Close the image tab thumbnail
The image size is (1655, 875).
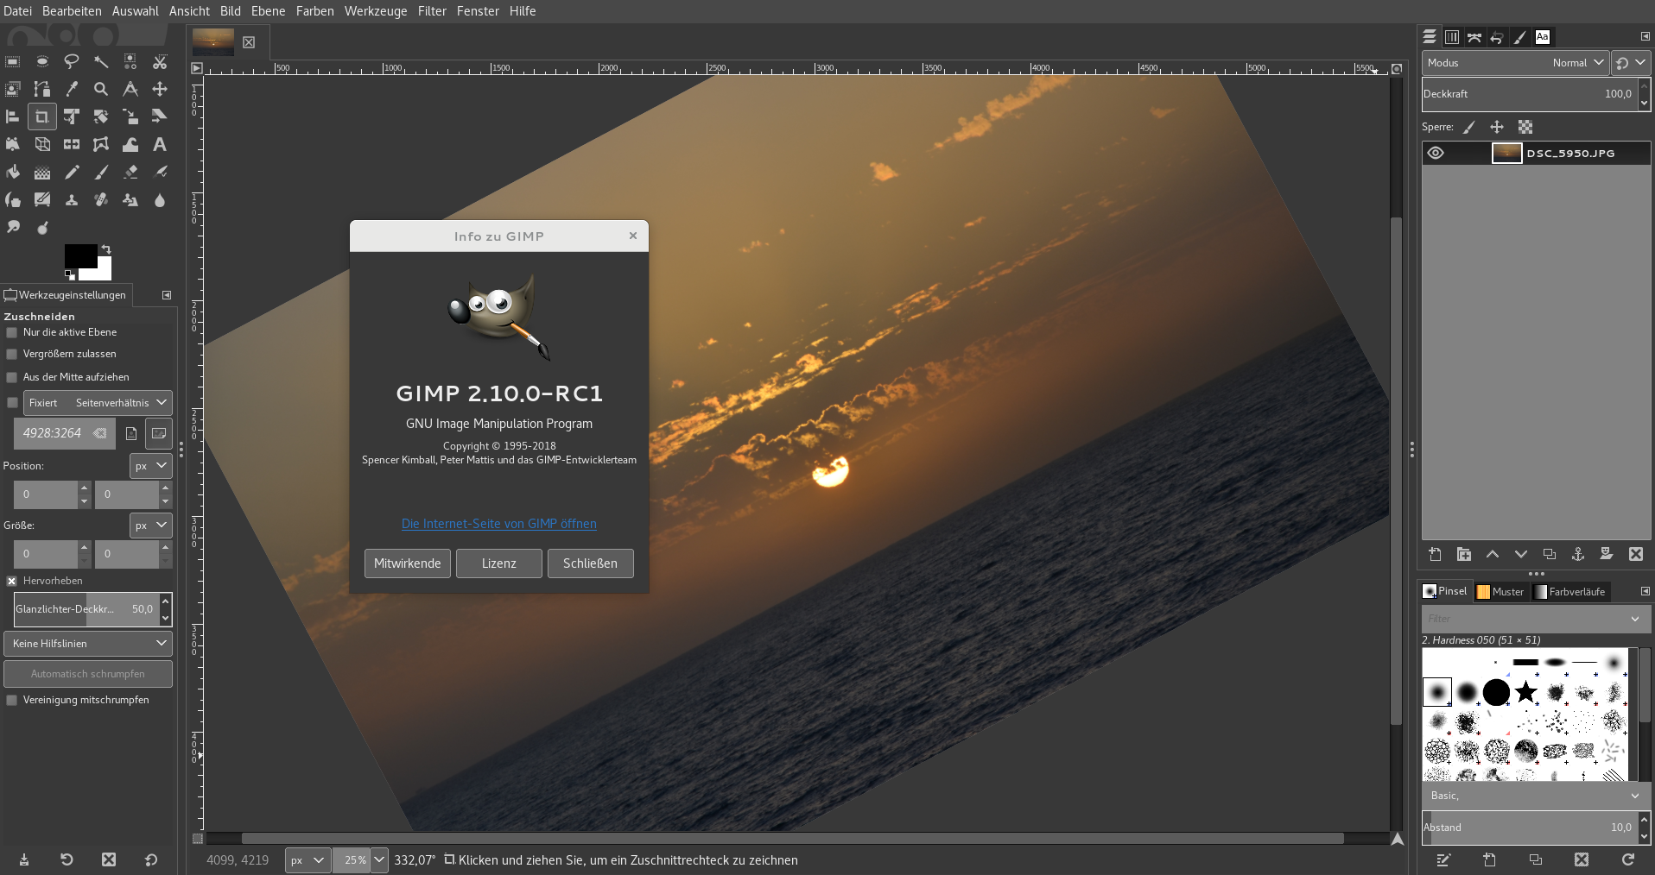(x=249, y=42)
